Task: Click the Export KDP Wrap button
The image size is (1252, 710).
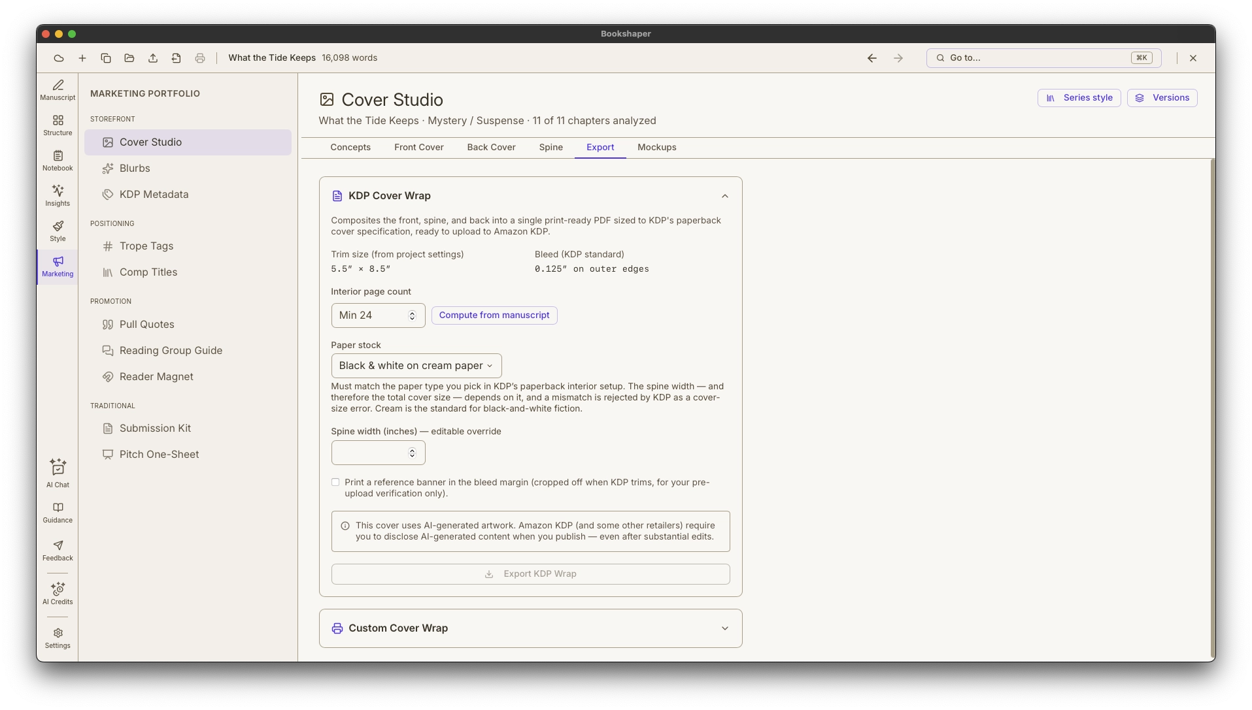Action: coord(531,574)
